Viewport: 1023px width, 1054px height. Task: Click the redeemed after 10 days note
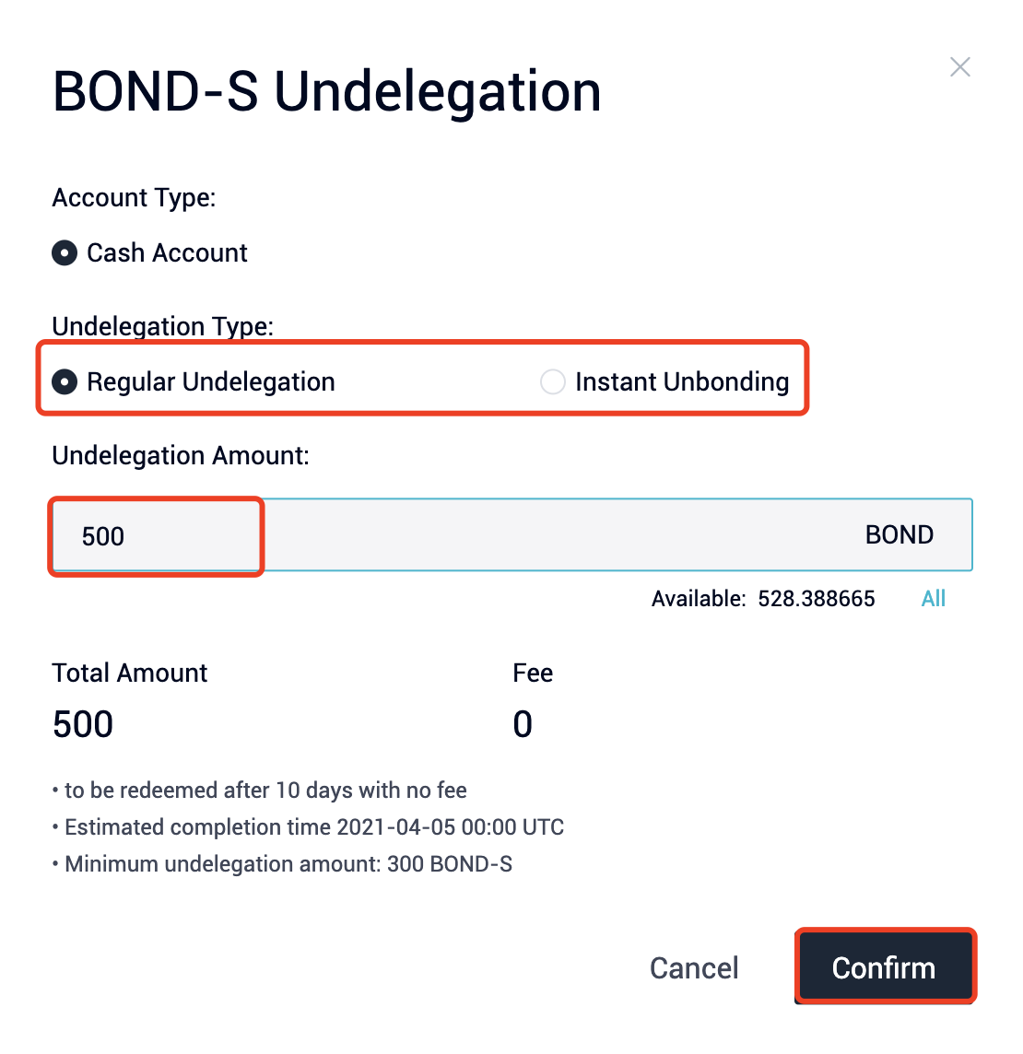click(x=265, y=790)
